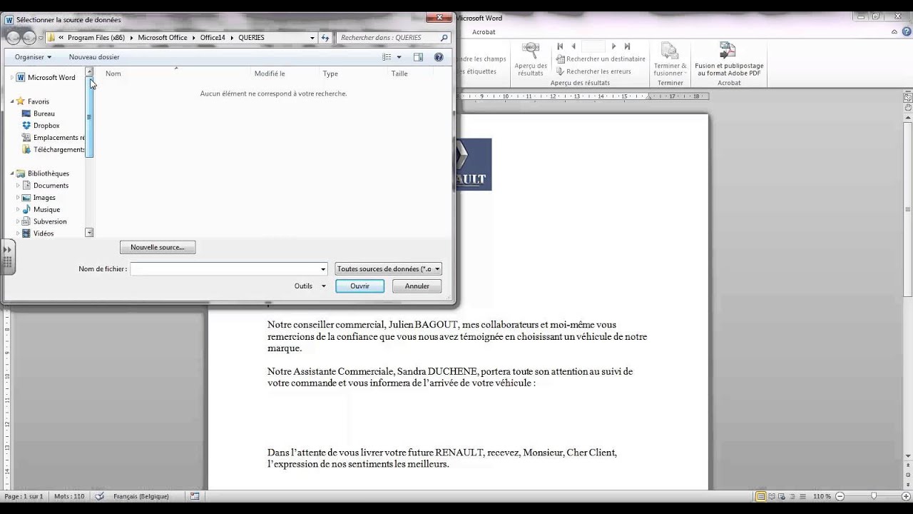Click Fusion et publipostage au format Adobe PDF
Image resolution: width=913 pixels, height=514 pixels.
729,60
